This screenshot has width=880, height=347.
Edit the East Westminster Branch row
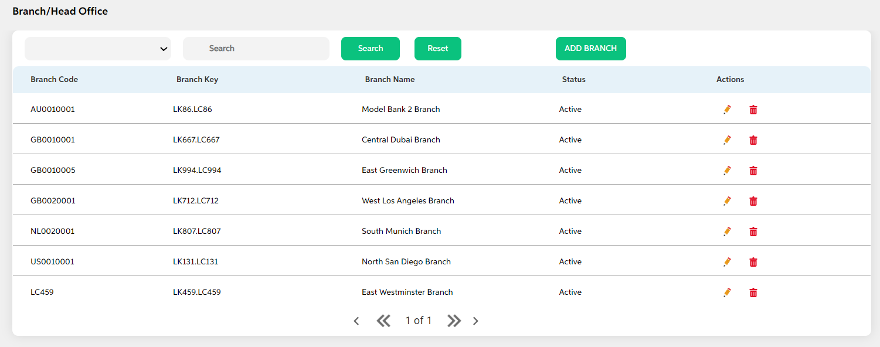tap(728, 292)
